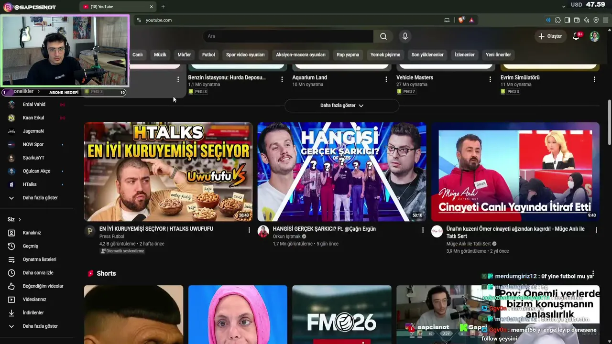Open the account avatar menu
This screenshot has height=344, width=612.
point(594,36)
